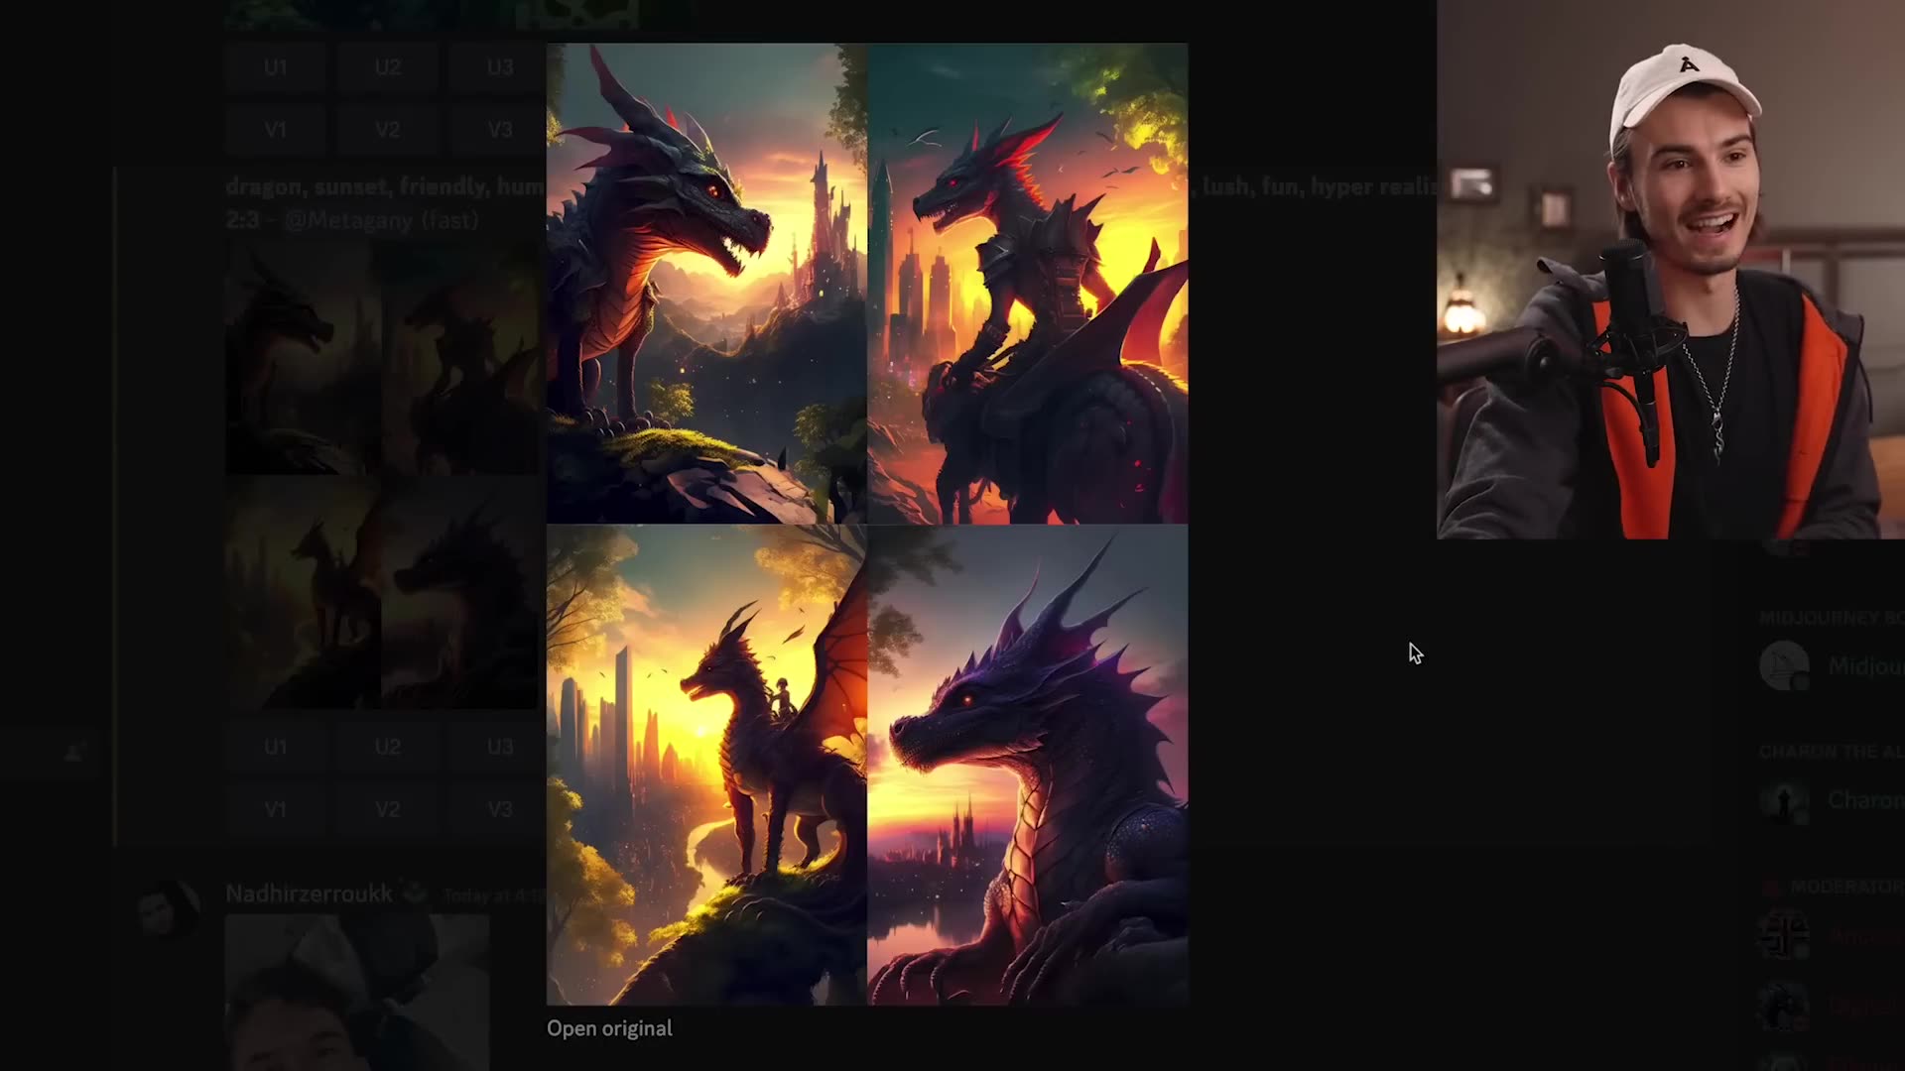Click the U2 button in the lower row

click(387, 748)
